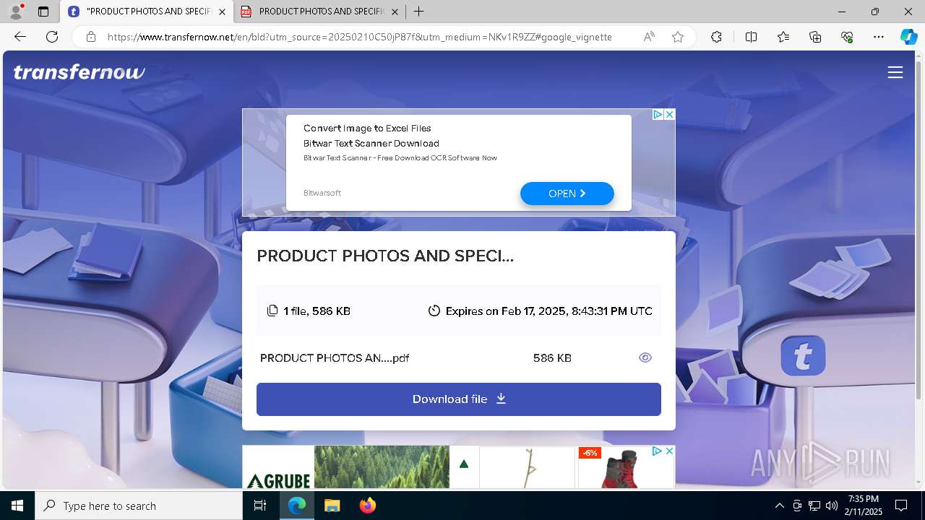Close the bottom ad banner
This screenshot has width=925, height=520.
pos(669,451)
